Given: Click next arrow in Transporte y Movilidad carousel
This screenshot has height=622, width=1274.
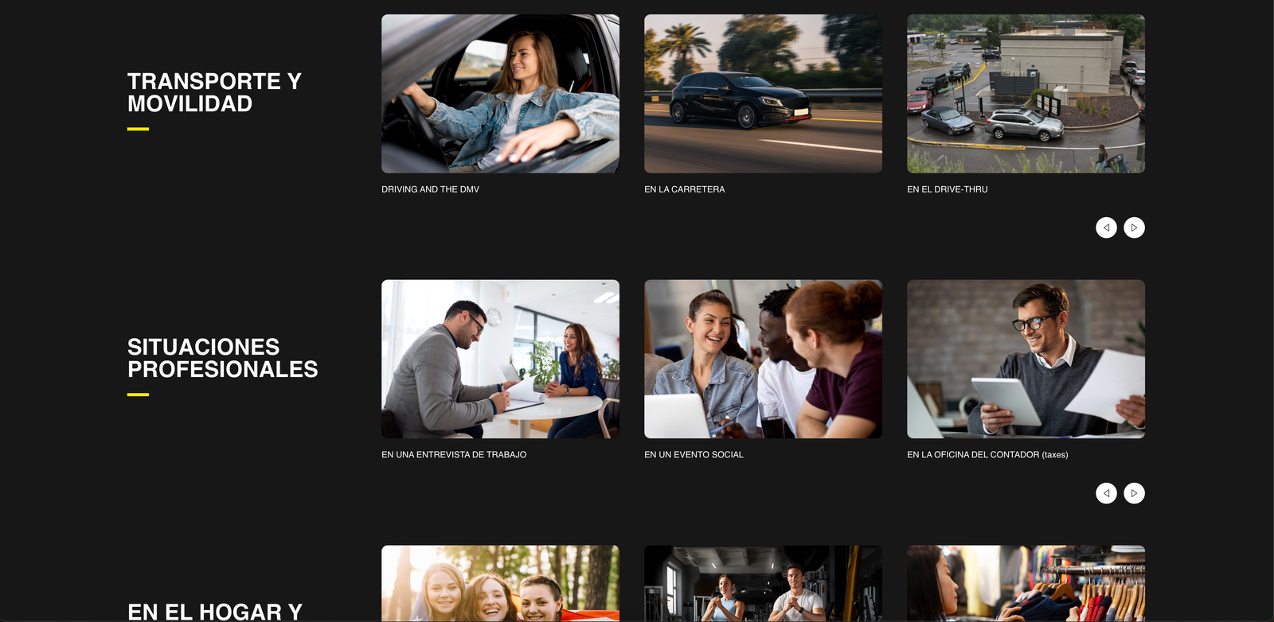Looking at the screenshot, I should pos(1134,227).
